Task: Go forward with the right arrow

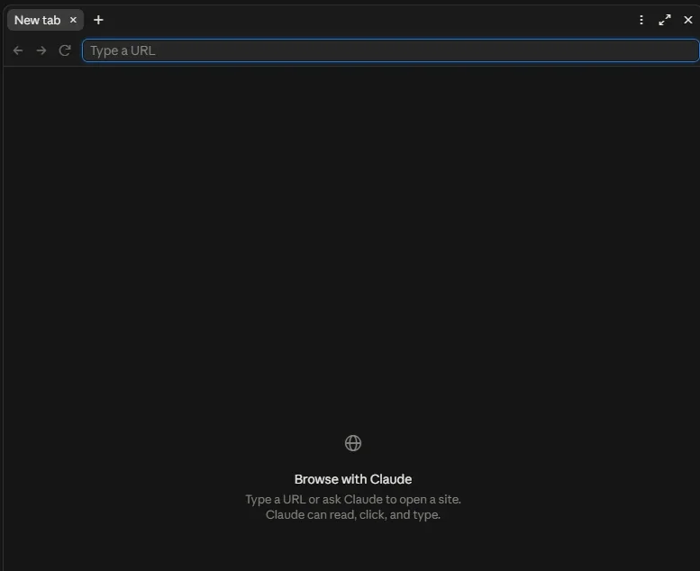Action: pos(41,50)
